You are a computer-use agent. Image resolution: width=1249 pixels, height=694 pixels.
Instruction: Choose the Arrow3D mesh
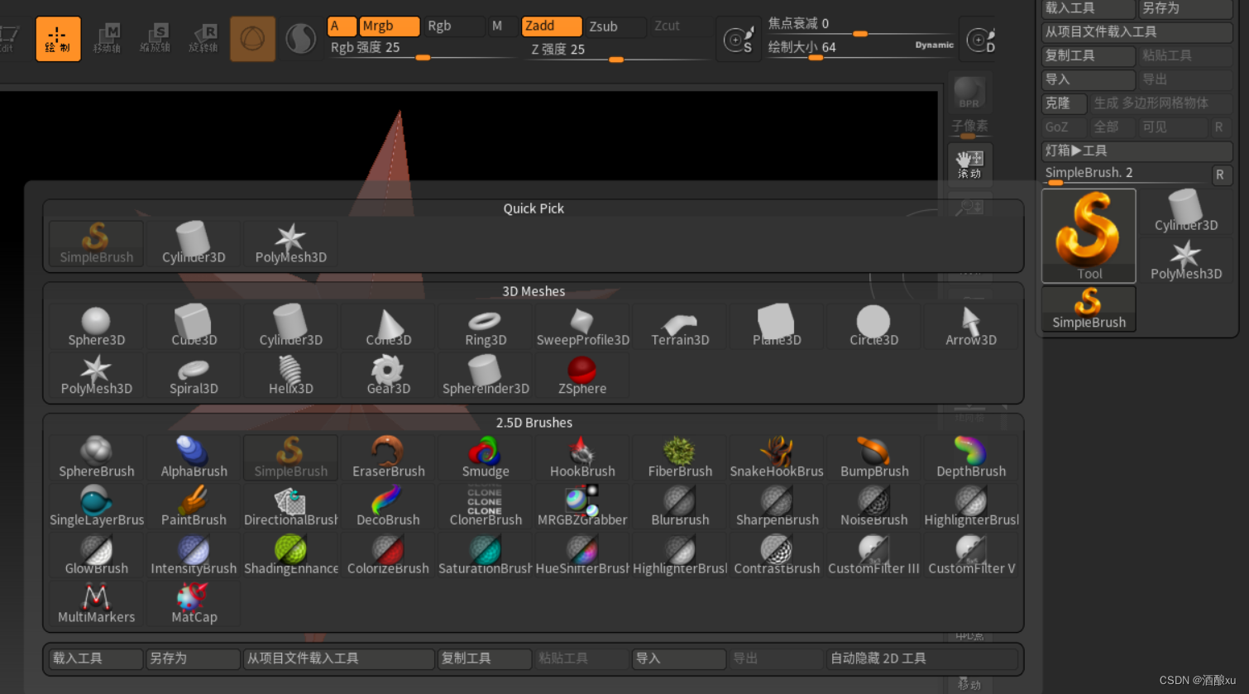(971, 327)
